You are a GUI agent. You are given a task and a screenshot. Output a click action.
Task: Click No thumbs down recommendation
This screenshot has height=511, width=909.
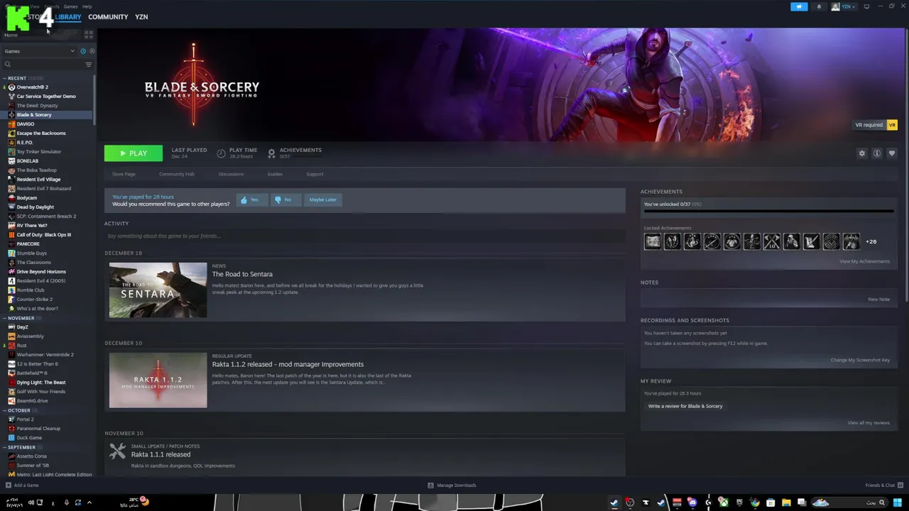(284, 200)
